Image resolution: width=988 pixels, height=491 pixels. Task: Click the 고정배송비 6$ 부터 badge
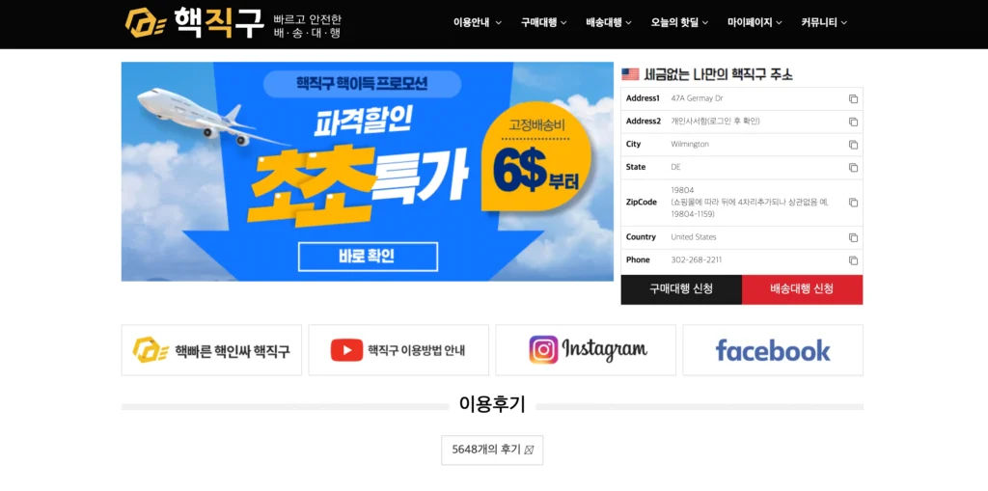[536, 156]
